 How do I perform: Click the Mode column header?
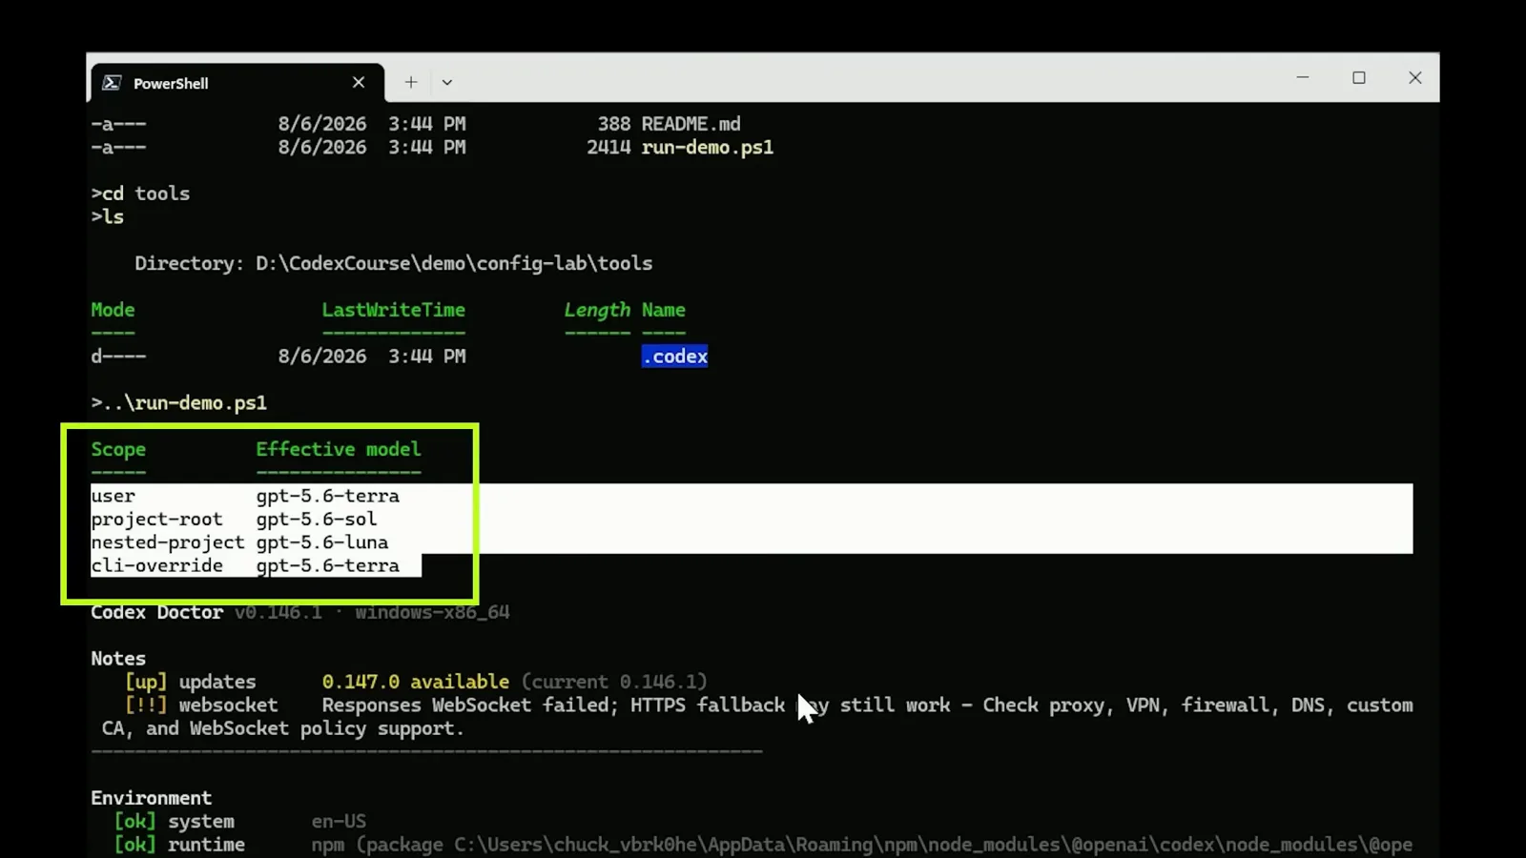[x=113, y=310]
